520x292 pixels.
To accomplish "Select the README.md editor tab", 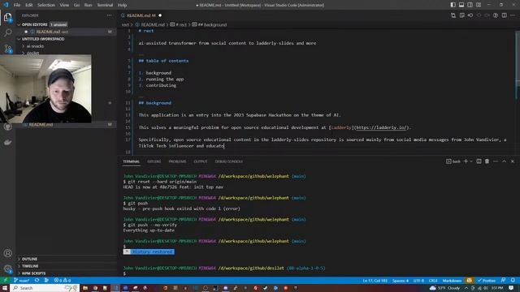I will click(x=141, y=15).
